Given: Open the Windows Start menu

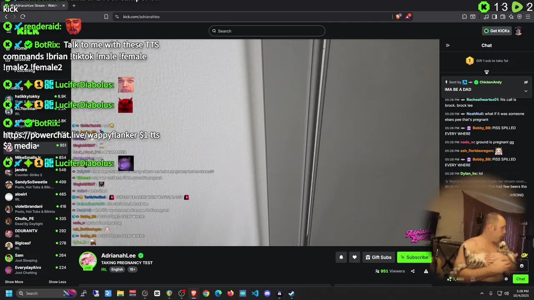Looking at the screenshot, I should tap(9, 293).
